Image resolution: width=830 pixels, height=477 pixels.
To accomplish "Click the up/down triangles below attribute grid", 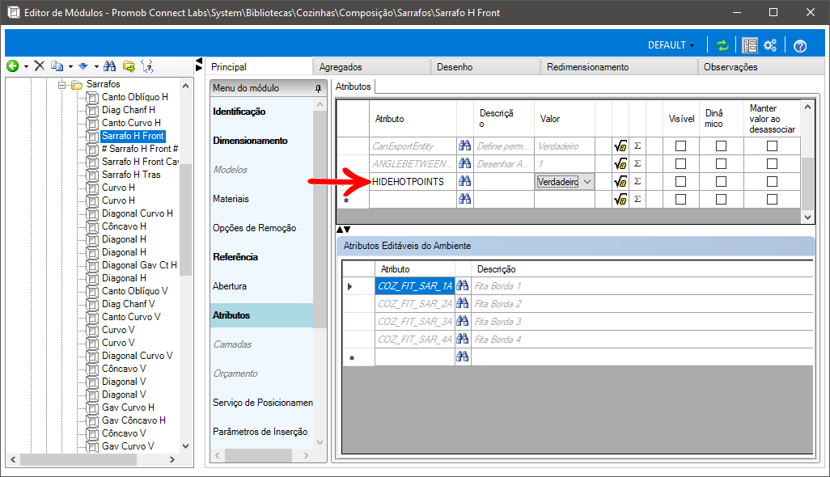I will point(344,230).
